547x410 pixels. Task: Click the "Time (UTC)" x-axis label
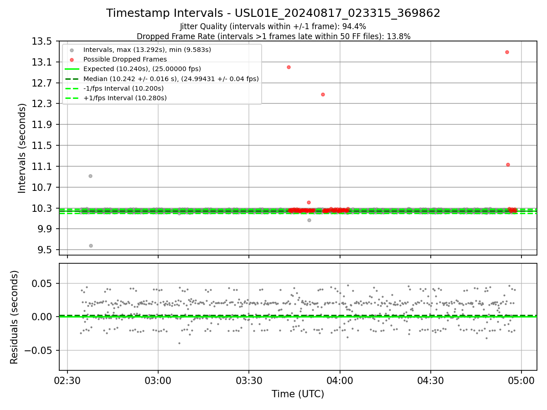[298, 394]
